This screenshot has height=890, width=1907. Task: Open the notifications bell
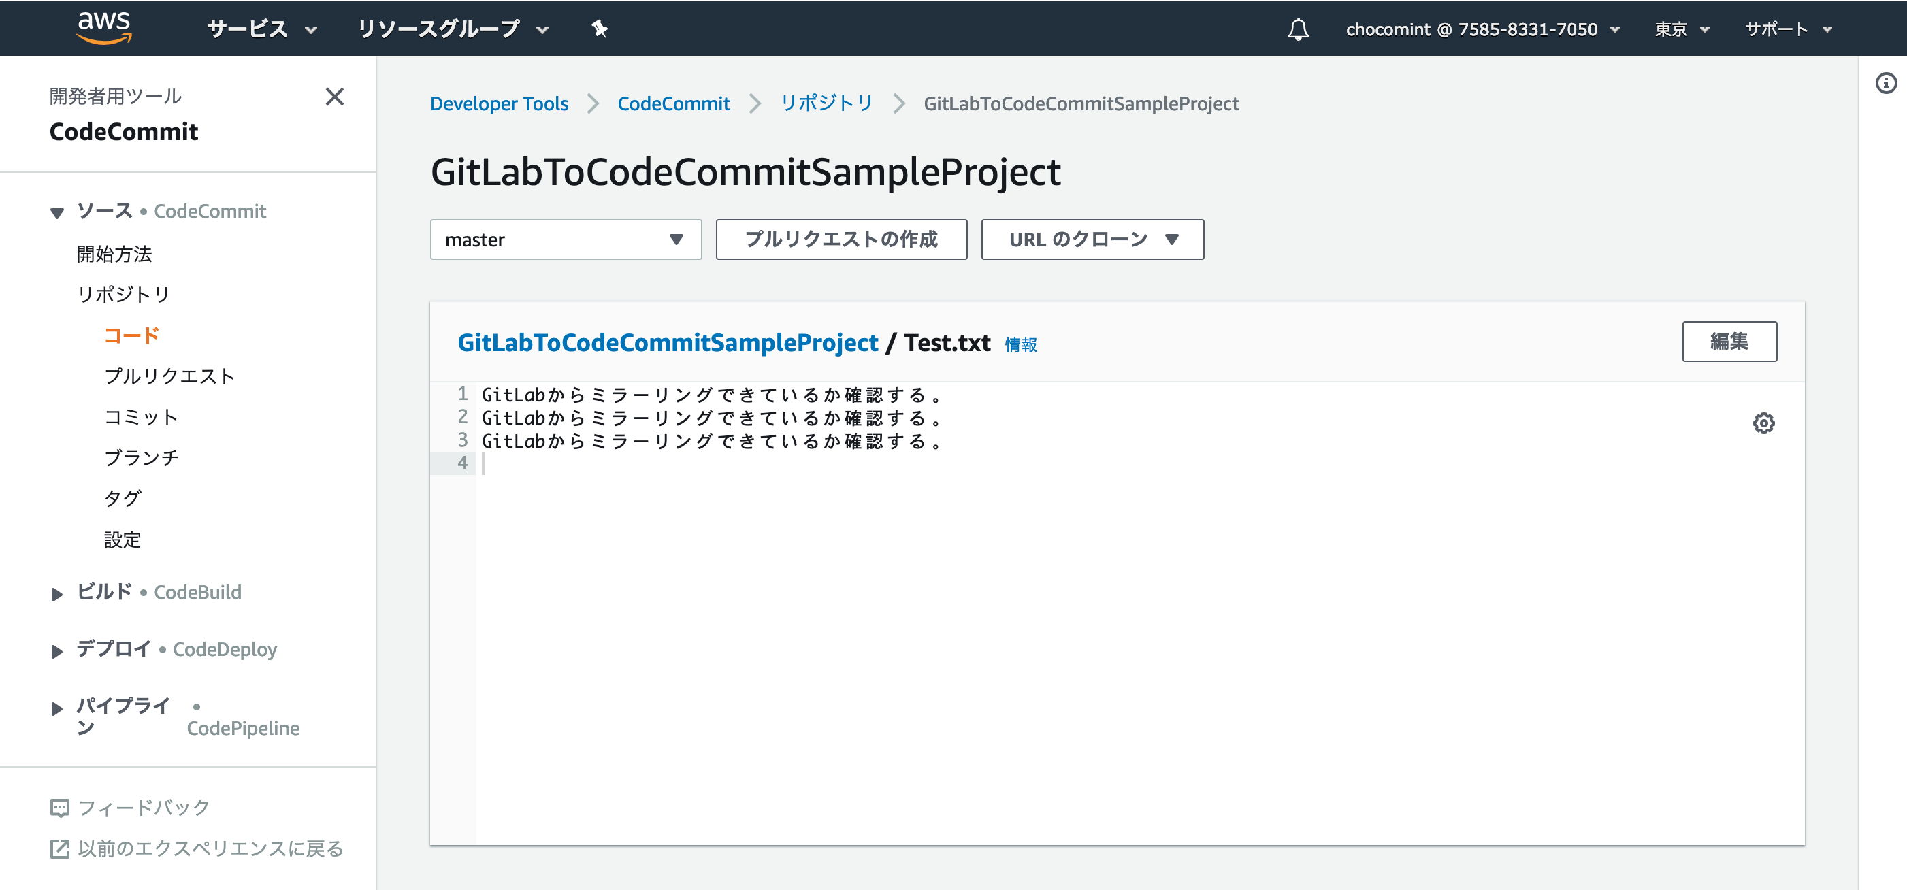coord(1298,29)
